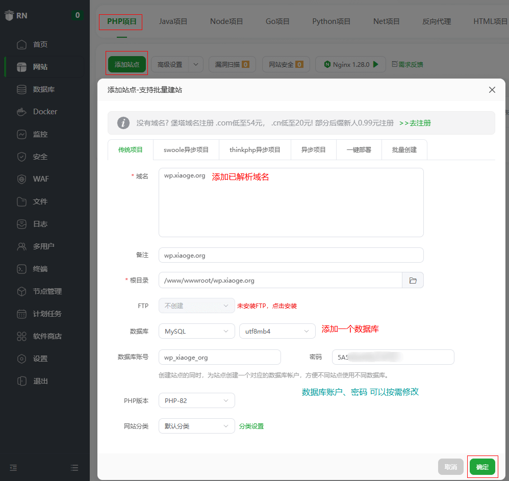Open the PHP-82 version dropdown
This screenshot has width=509, height=481.
click(196, 400)
